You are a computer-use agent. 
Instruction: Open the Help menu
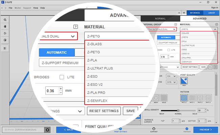click(x=43, y=8)
